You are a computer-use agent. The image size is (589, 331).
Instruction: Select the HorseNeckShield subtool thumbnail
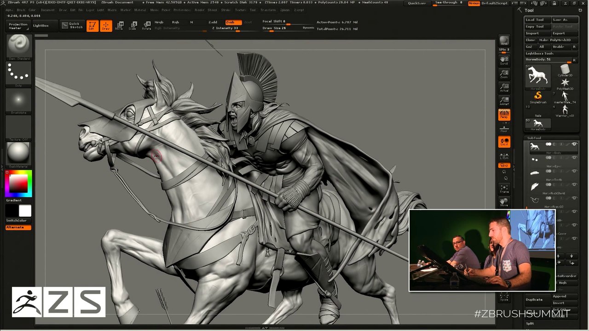coord(535,187)
